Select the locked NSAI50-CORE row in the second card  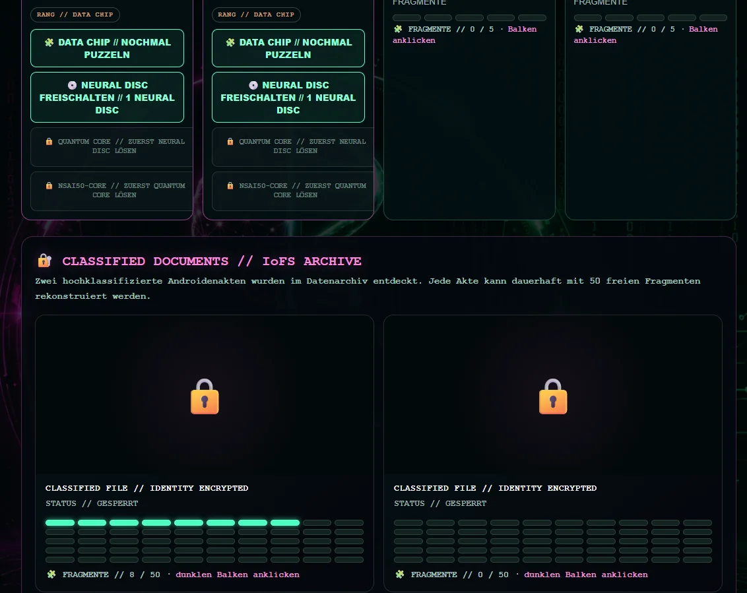coord(292,191)
